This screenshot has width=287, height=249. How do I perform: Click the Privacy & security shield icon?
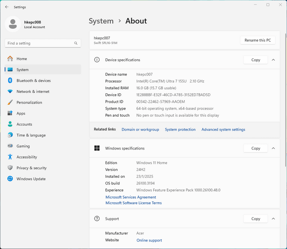10,168
